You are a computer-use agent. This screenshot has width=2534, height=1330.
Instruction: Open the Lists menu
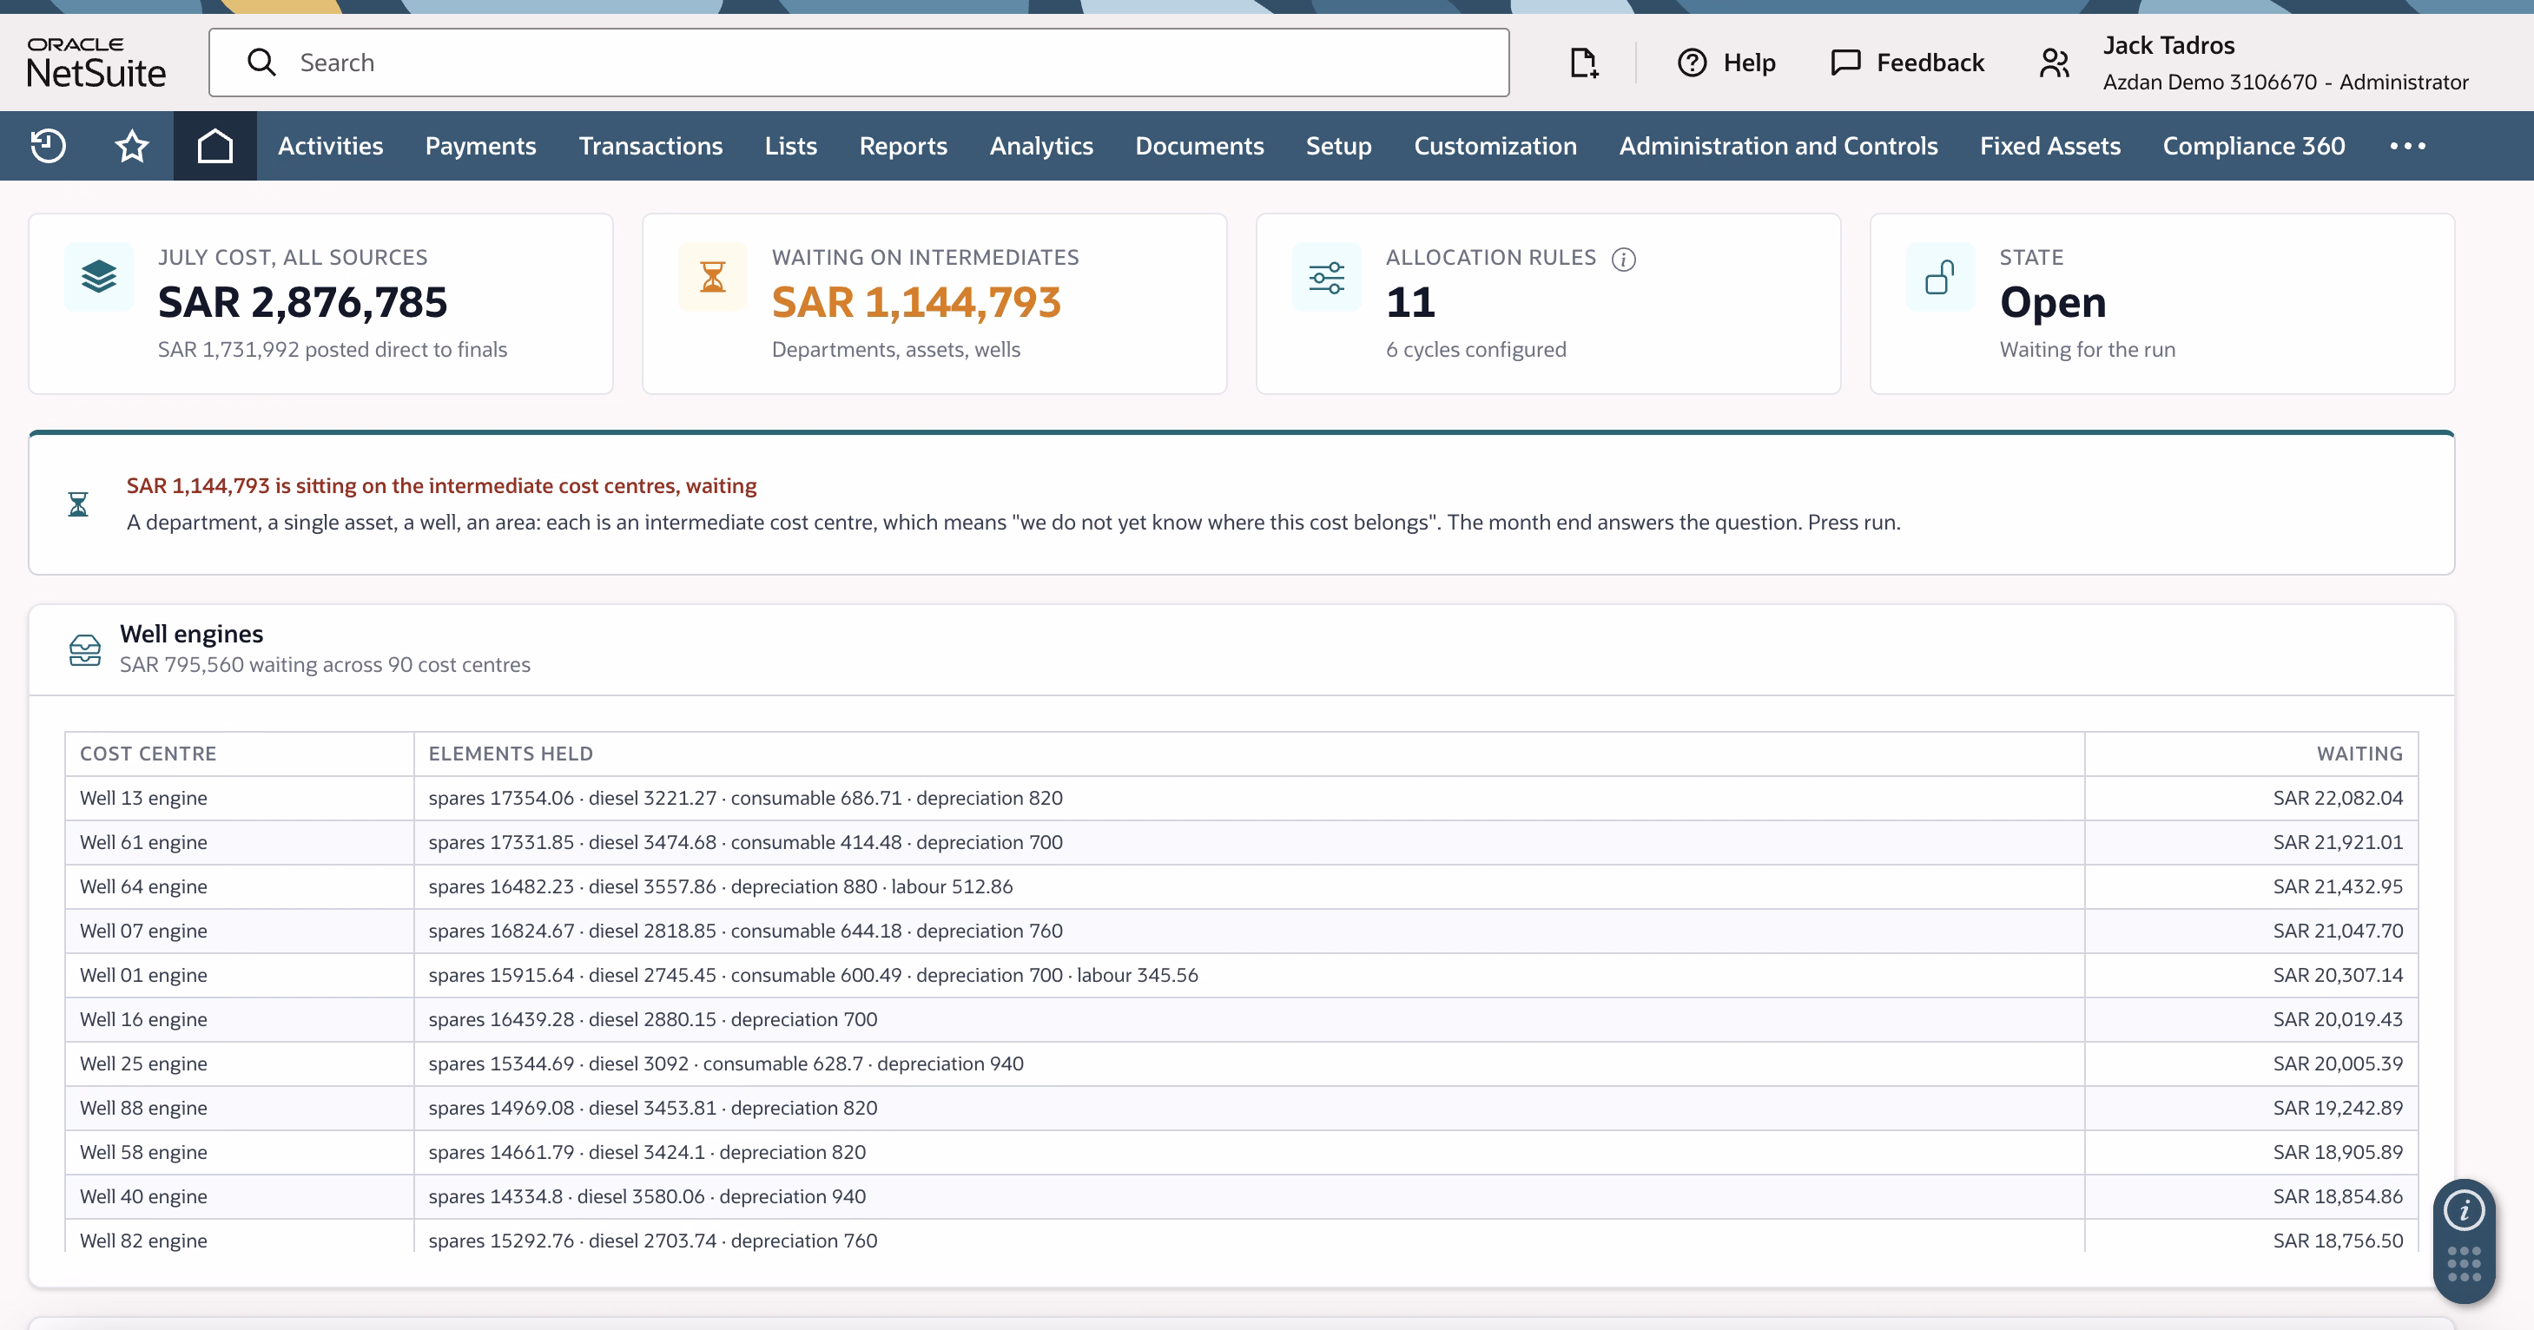point(790,146)
